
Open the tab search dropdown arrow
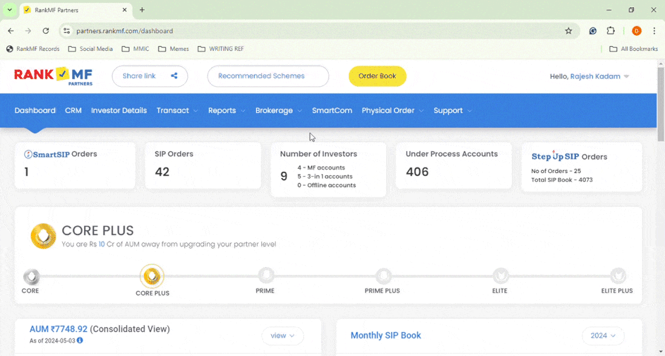9,10
